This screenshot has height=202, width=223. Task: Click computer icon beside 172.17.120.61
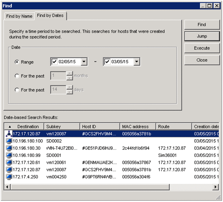[9, 162]
